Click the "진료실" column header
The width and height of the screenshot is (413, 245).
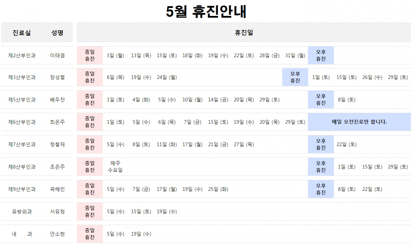tap(22, 33)
